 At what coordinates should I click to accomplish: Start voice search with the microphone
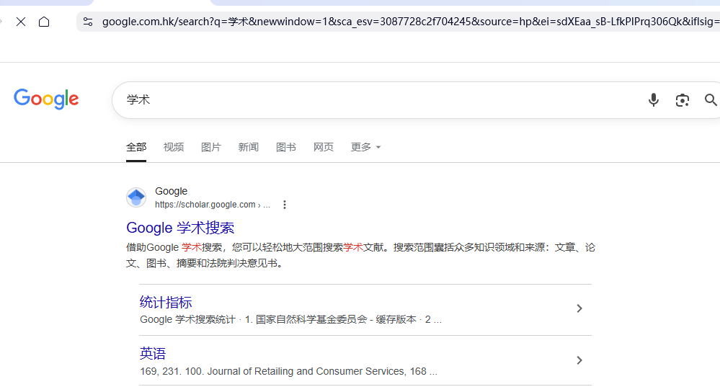[x=653, y=100]
